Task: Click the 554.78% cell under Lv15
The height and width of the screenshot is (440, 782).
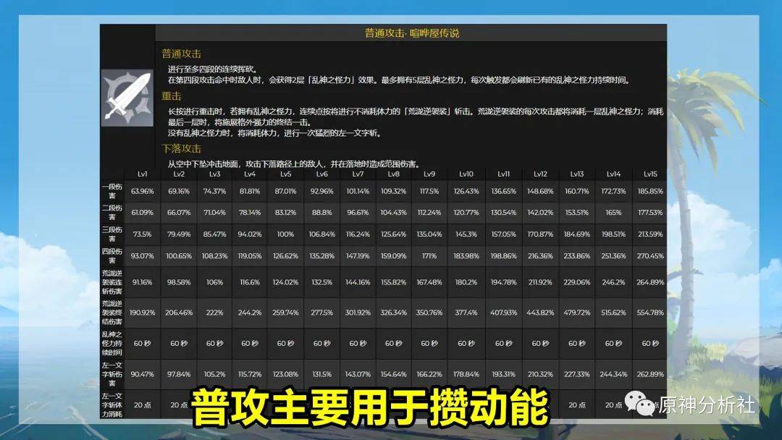Action: (650, 313)
